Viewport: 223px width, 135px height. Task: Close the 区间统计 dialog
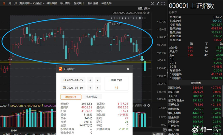[128, 69]
